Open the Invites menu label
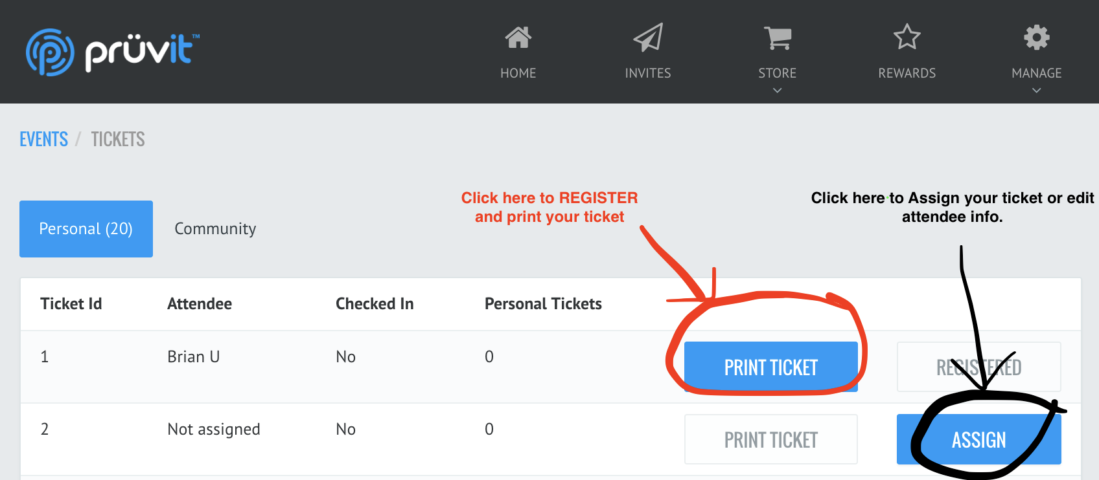The height and width of the screenshot is (480, 1099). coord(648,73)
